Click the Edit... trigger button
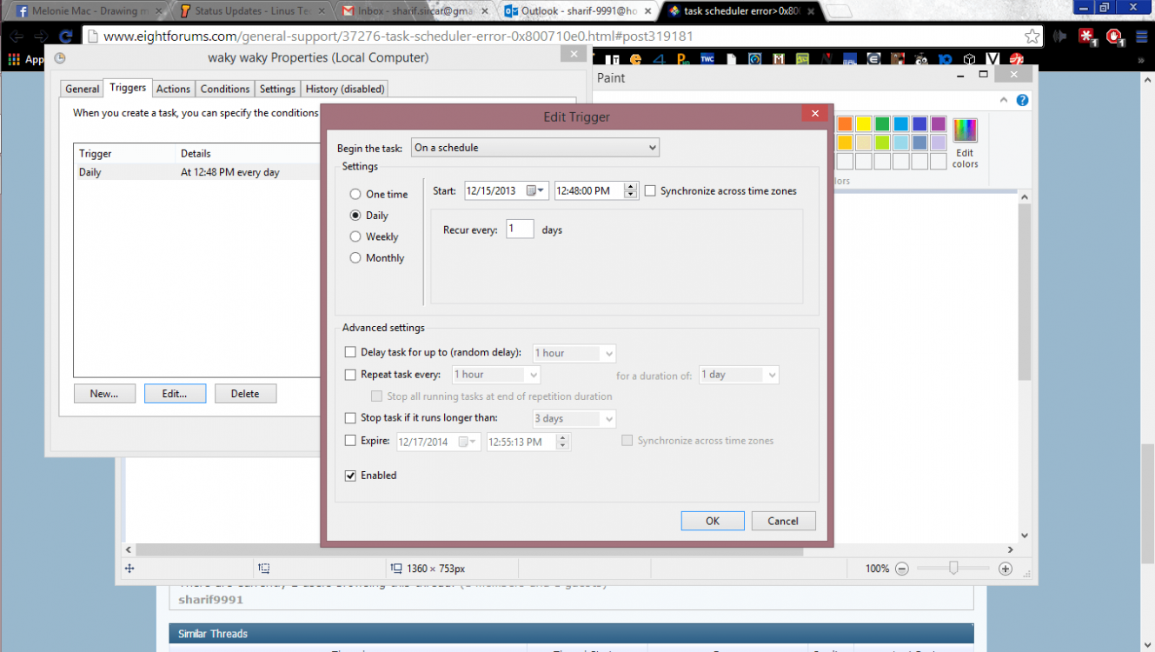Viewport: 1155px width, 652px height. click(x=175, y=394)
